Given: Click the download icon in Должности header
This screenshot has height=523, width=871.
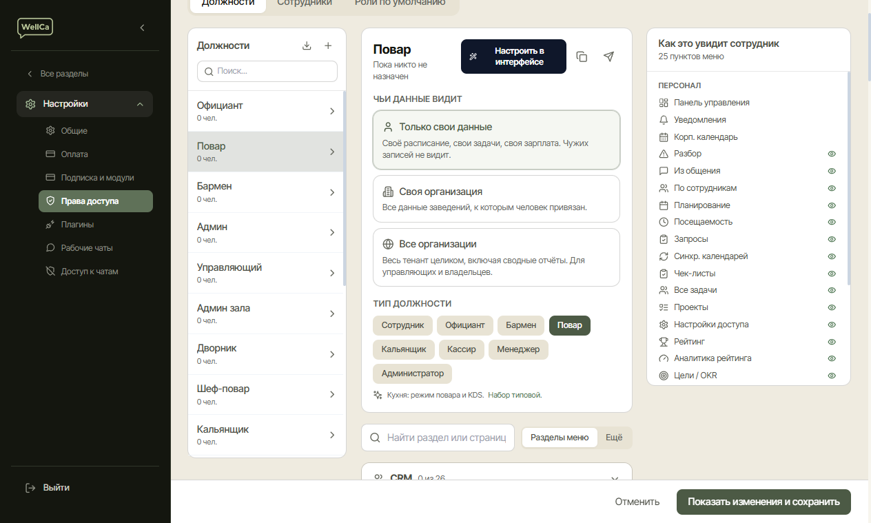Looking at the screenshot, I should pos(307,45).
